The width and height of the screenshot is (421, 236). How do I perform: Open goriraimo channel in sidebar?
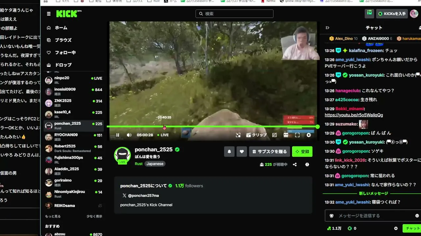[74, 182]
